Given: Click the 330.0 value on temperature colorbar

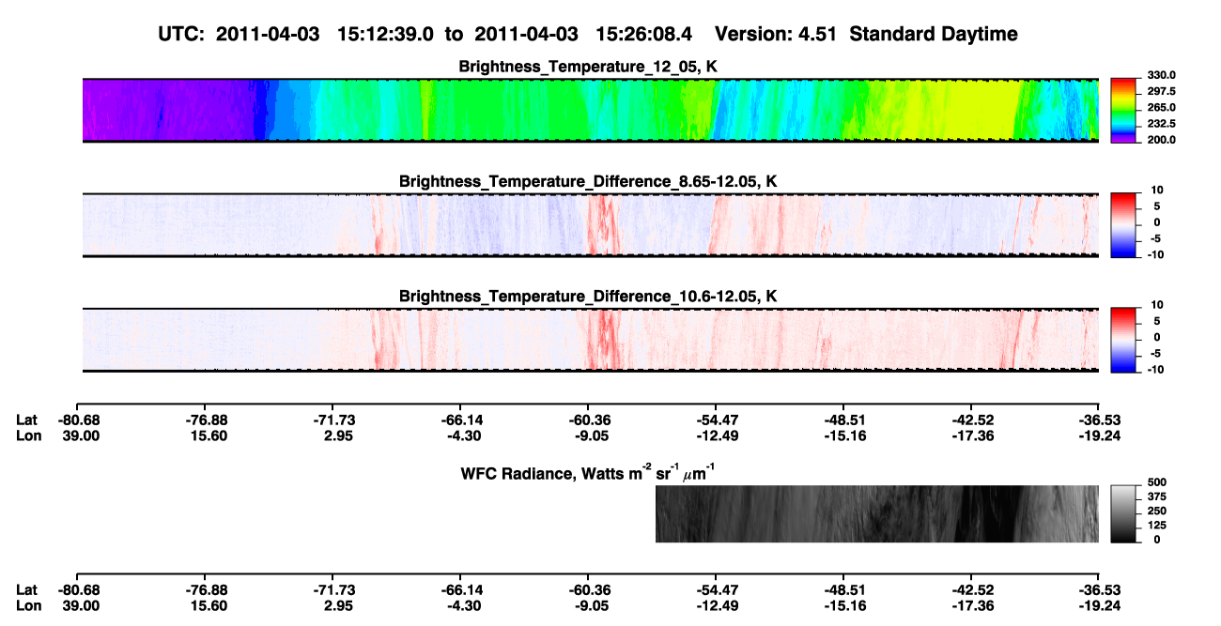Looking at the screenshot, I should [x=1162, y=76].
